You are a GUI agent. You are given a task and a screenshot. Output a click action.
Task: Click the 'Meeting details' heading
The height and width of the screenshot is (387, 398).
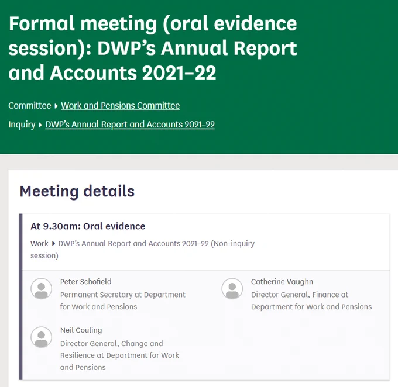click(x=77, y=191)
